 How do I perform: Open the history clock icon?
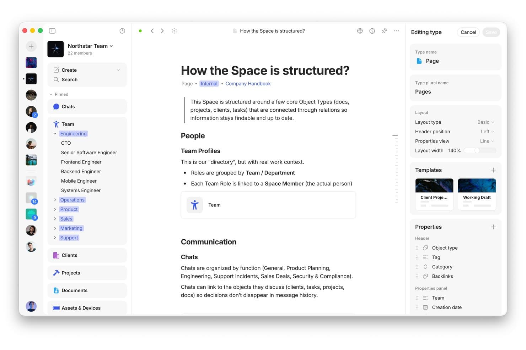tap(122, 31)
